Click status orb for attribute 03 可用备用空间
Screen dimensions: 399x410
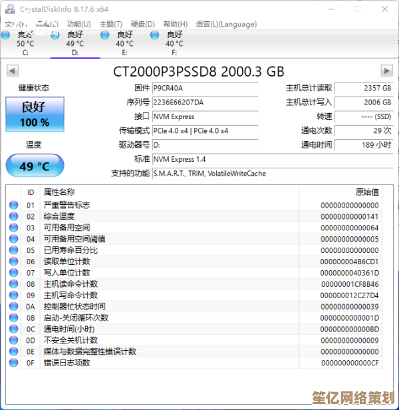13,228
